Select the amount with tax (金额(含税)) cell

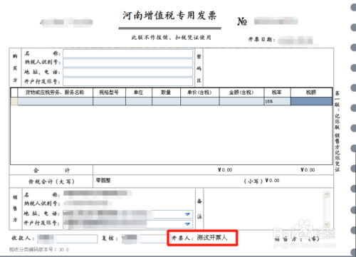(x=241, y=101)
